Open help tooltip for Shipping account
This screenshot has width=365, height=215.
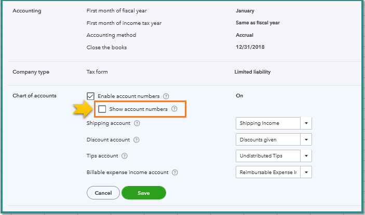137,123
